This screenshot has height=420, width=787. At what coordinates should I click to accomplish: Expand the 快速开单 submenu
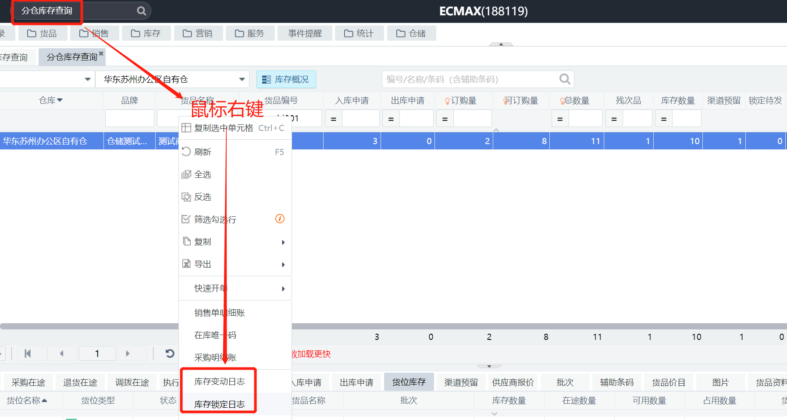pos(235,288)
